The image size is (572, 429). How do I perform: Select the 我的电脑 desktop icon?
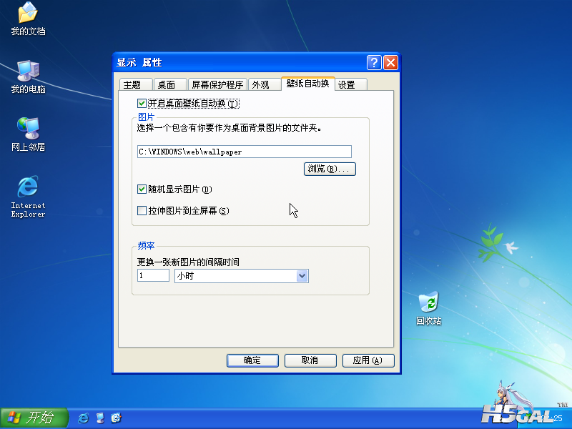(28, 77)
